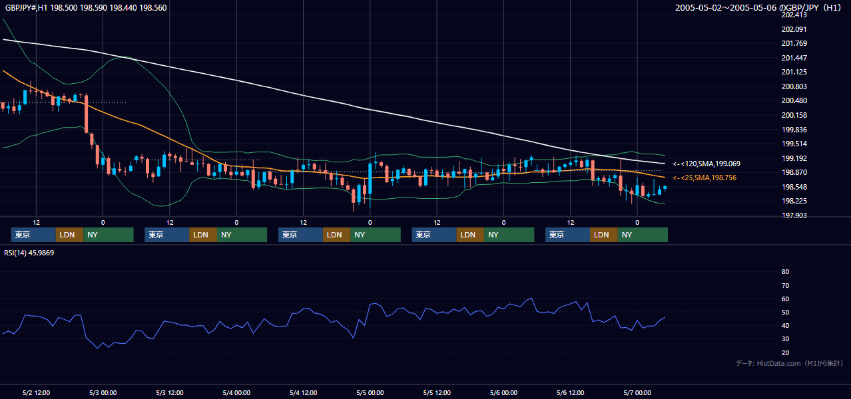The width and height of the screenshot is (851, 399).
Task: Click the HistData.com data source credit
Action: tap(790, 363)
